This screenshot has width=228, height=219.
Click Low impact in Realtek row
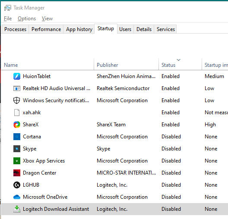209,88
